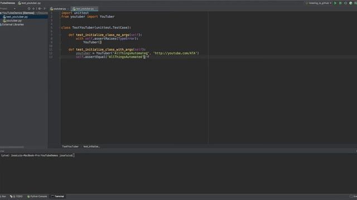Viewport: 357px width, 200px height.
Task: Click 'class TestYouTuber(unittest.TestCase):' line
Action: pos(96,28)
